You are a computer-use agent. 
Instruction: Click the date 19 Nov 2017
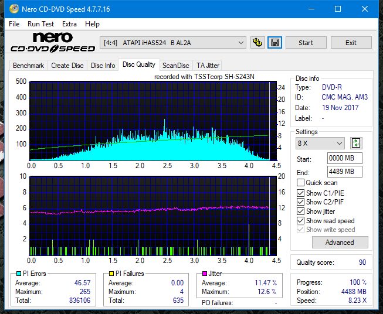(x=340, y=108)
